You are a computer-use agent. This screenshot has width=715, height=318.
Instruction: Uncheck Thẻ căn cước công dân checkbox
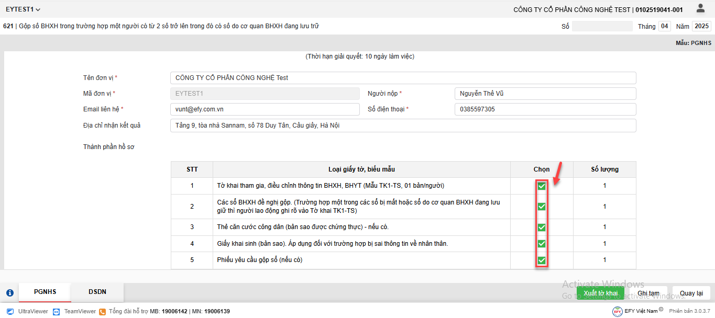[x=542, y=227]
